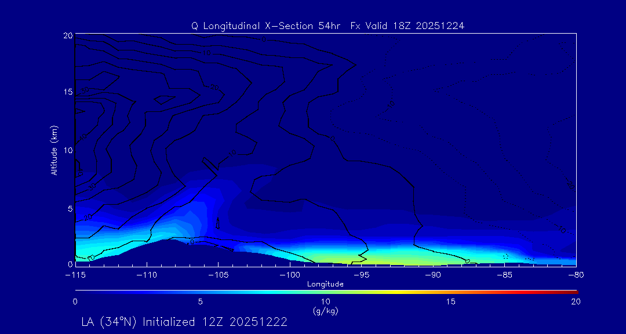Click the -105 longitude tick label
This screenshot has width=626, height=334.
coord(218,275)
